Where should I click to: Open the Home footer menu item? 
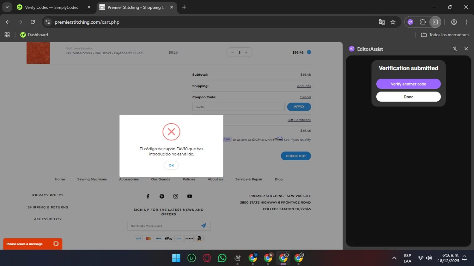[60, 179]
